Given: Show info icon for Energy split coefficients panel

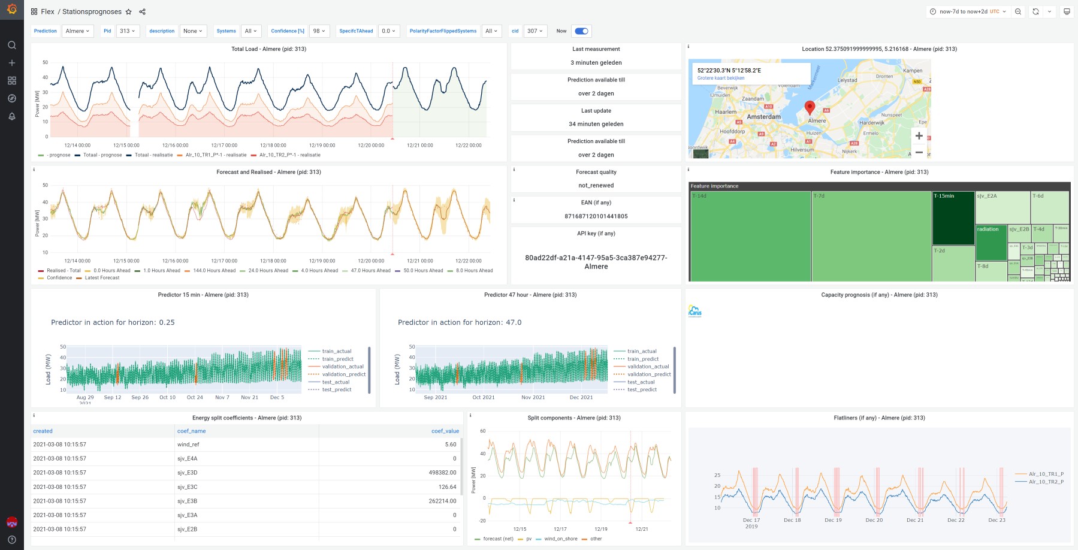Looking at the screenshot, I should (x=34, y=415).
